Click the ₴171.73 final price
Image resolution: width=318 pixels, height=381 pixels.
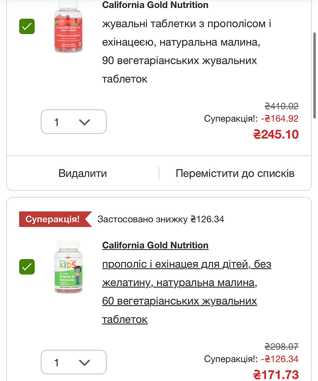[x=276, y=375]
